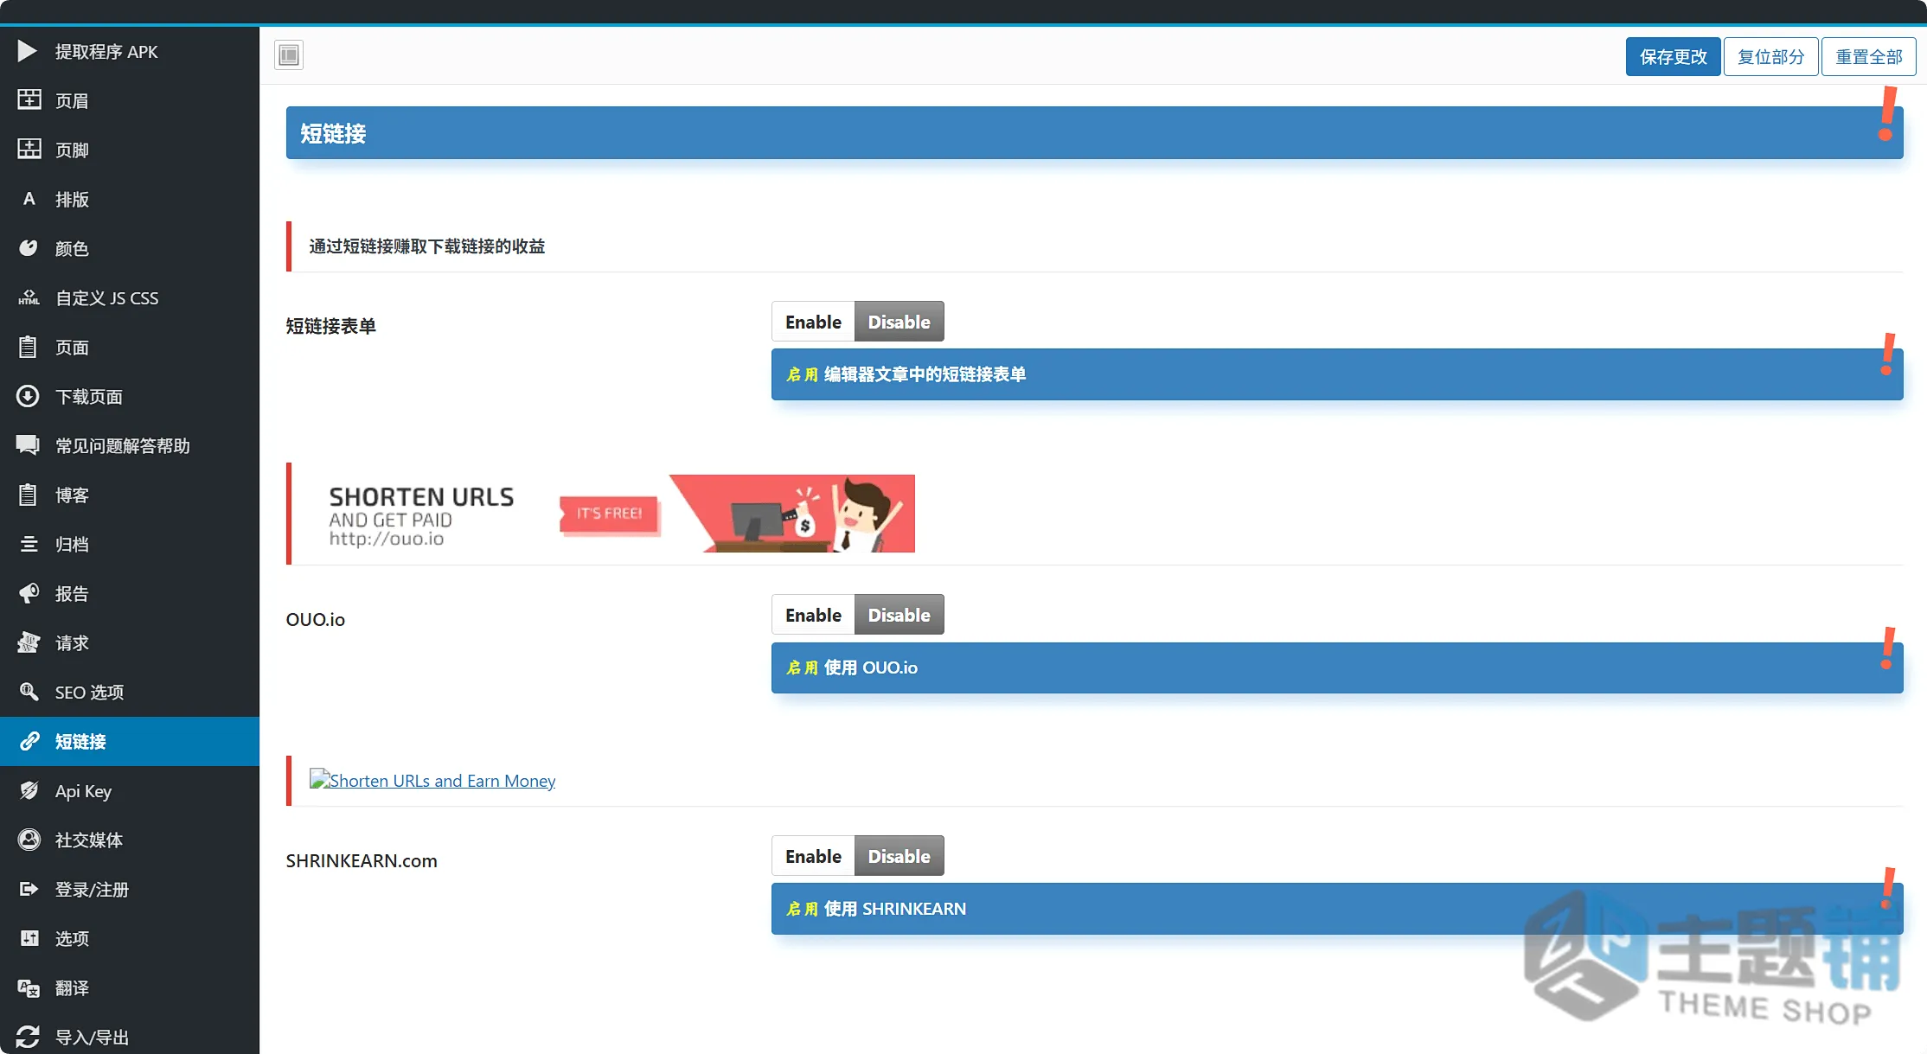This screenshot has width=1927, height=1054.
Task: Click the palette icon beside 颜色
Action: click(x=29, y=248)
